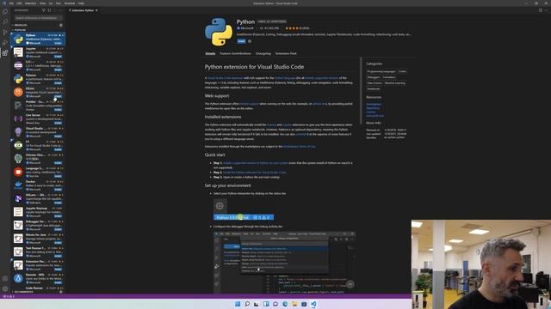Select the C/C++ extension row
551x309 pixels.
(x=38, y=65)
